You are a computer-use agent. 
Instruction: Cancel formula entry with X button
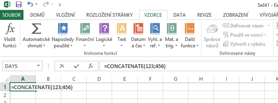tap(62, 66)
